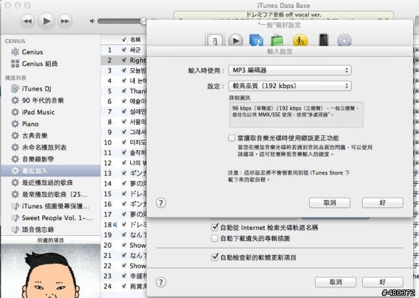Open the 古典音樂 playlist
419x298 pixels.
point(51,135)
